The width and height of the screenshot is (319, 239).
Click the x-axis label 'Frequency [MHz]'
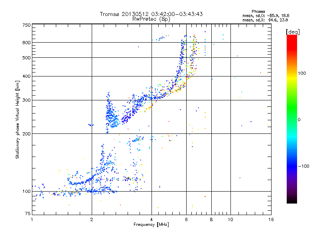[151, 225]
